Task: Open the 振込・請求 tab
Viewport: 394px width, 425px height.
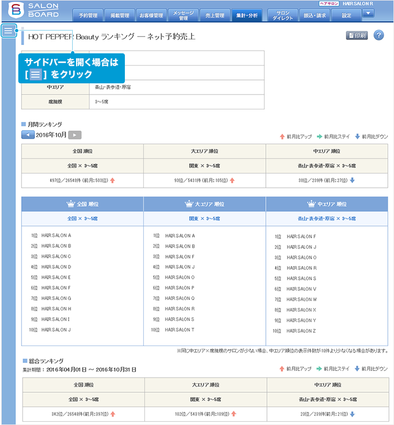Action: (x=315, y=16)
